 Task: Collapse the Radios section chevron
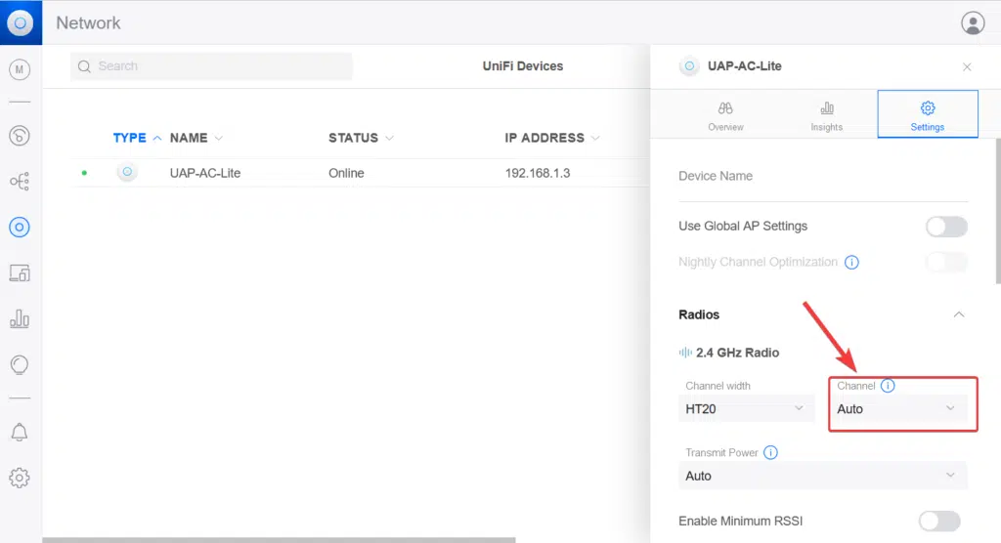click(959, 314)
